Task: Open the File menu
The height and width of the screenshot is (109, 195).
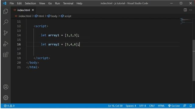Action: click(x=12, y=3)
